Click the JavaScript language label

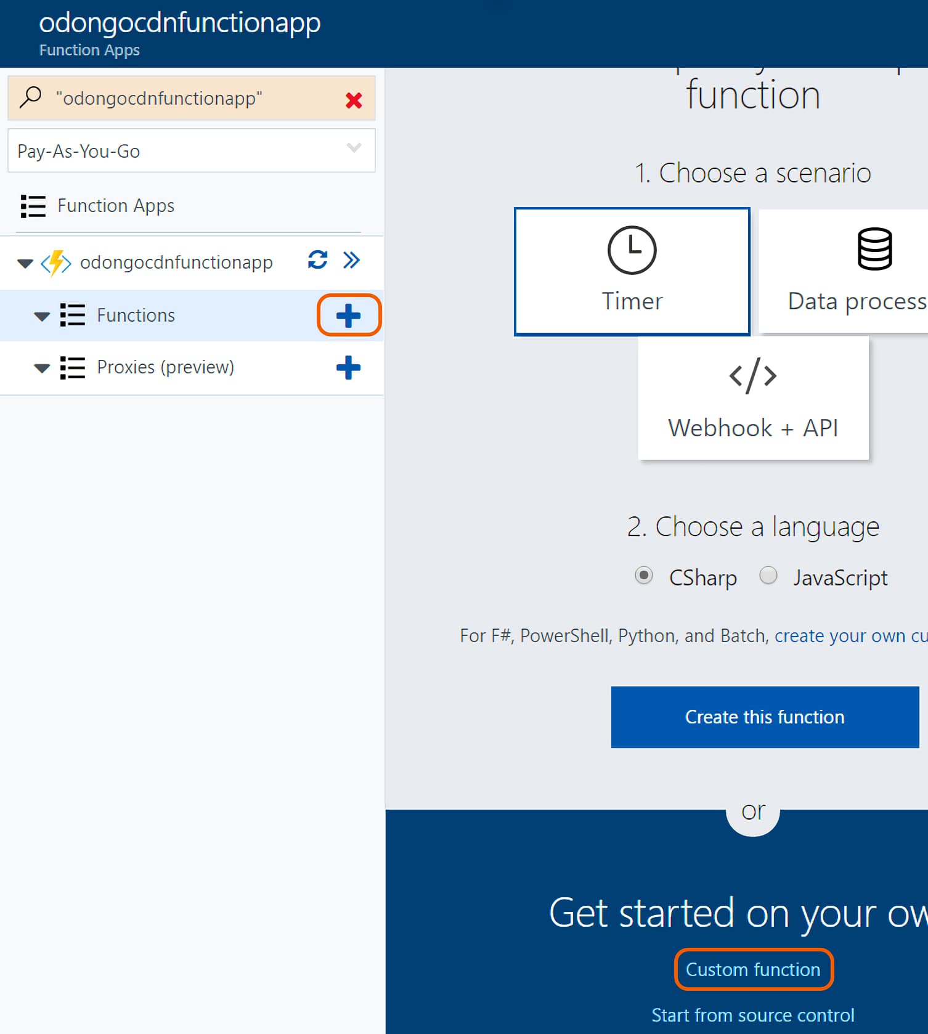tap(840, 578)
